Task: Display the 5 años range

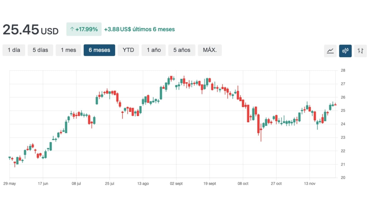Action: (x=182, y=50)
